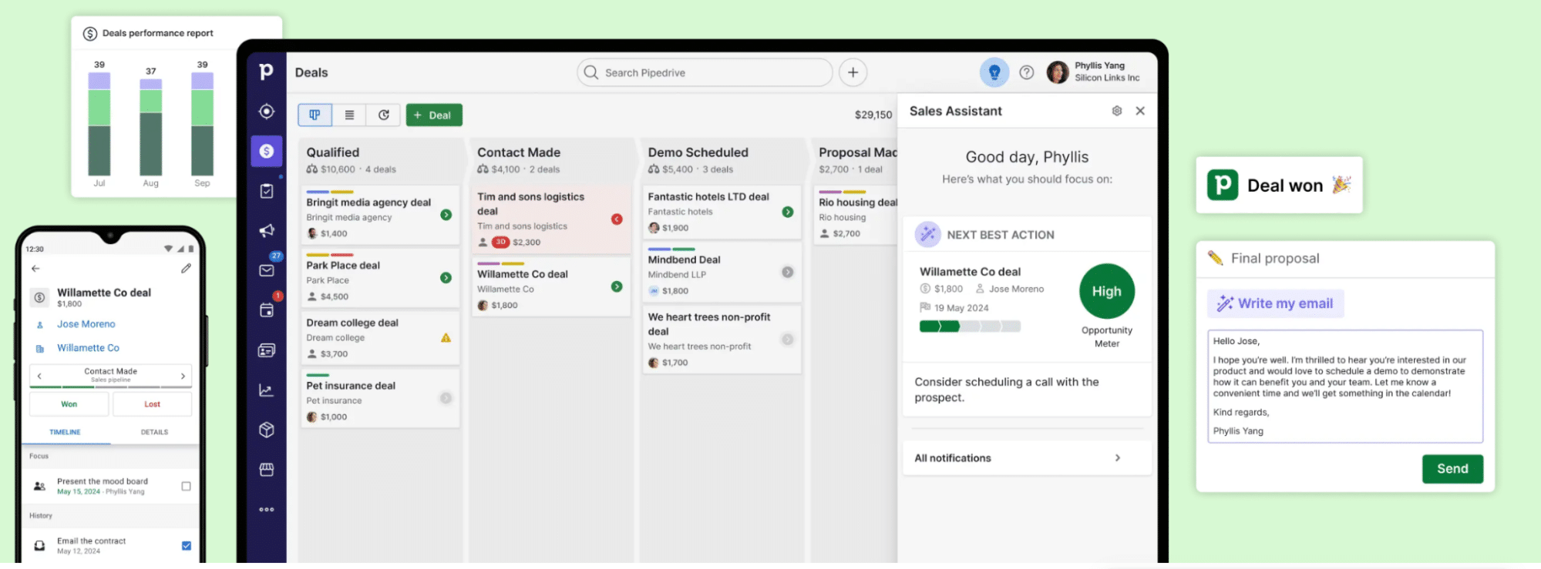Image resolution: width=1541 pixels, height=569 pixels.
Task: Check the Present the mood board checkbox
Action: (186, 487)
